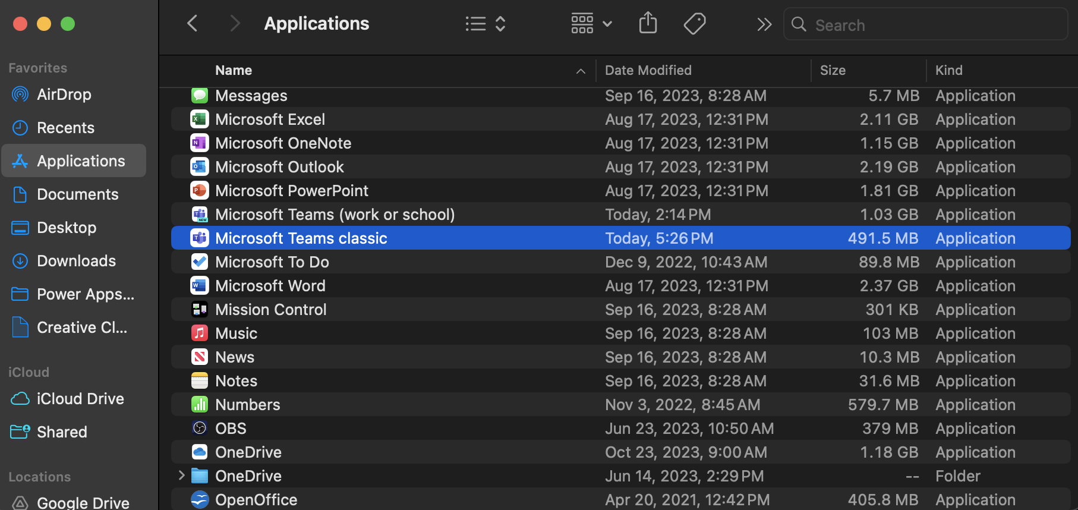Screen dimensions: 1078x510
Task: Click the OneDrive folder icon
Action: click(x=200, y=476)
